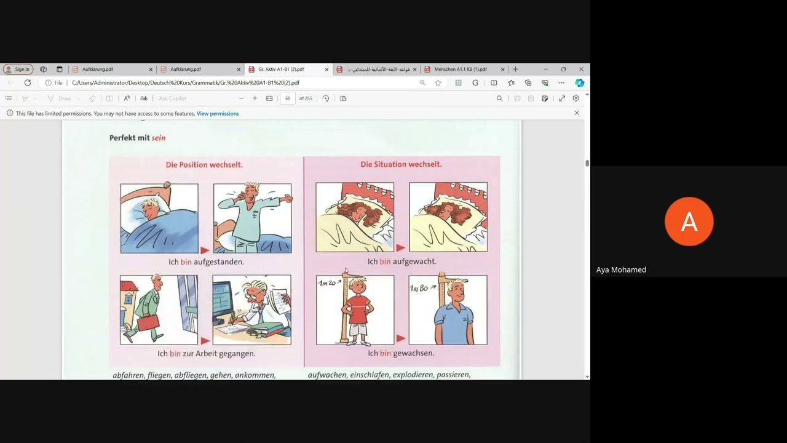Open the Edge profile Sign in button
This screenshot has width=787, height=443.
[18, 70]
